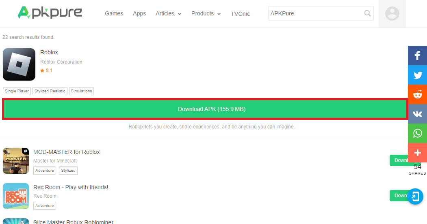Share on WhatsApp
The height and width of the screenshot is (224, 427).
[418, 133]
